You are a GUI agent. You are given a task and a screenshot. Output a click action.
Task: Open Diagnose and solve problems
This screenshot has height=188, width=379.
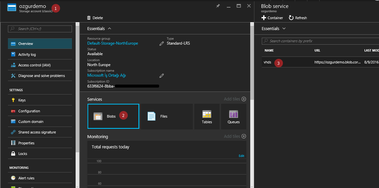tap(40, 76)
